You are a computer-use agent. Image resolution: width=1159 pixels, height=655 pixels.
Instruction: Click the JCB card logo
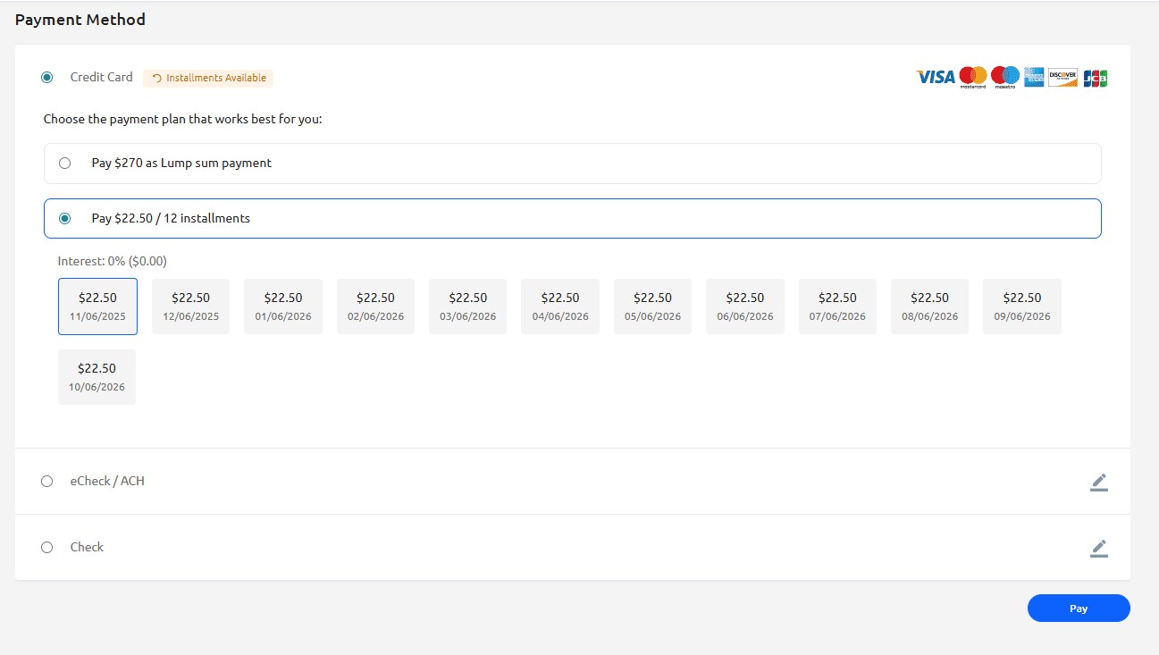(1096, 78)
